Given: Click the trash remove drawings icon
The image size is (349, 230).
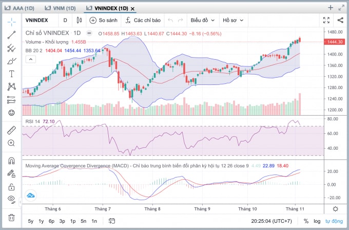Looking at the screenshot, I should pos(12,217).
